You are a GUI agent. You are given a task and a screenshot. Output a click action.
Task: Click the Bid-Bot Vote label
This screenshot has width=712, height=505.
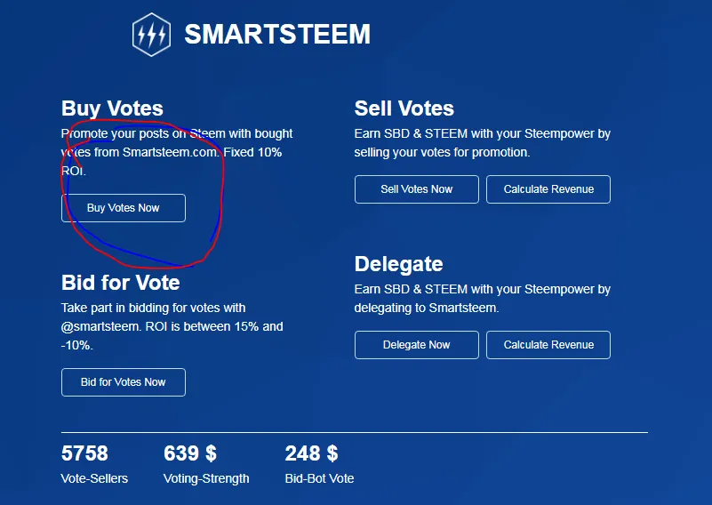tap(320, 478)
